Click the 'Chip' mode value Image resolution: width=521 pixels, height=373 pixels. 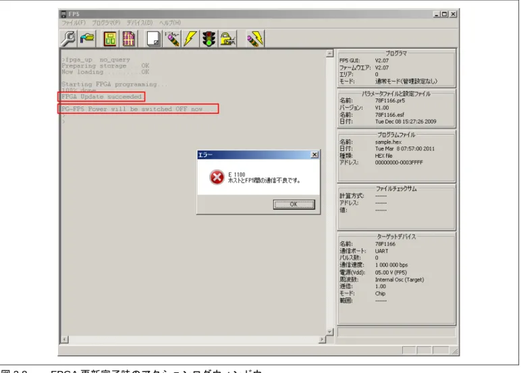point(380,293)
